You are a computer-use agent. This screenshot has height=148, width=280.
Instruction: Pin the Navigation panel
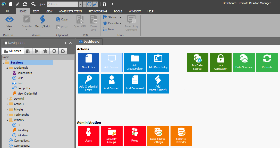pyautogui.click(x=65, y=43)
